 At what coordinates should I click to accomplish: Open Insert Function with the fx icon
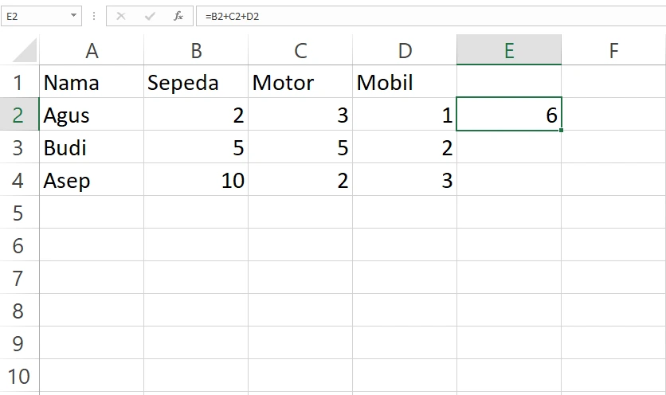point(178,16)
